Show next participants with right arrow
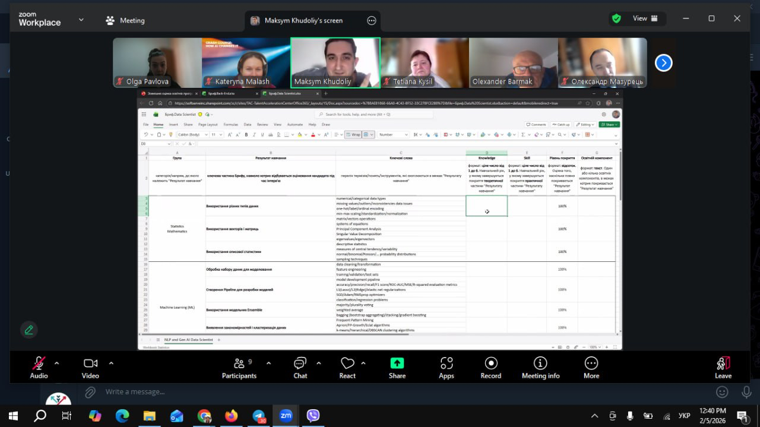The width and height of the screenshot is (760, 427). pos(663,62)
